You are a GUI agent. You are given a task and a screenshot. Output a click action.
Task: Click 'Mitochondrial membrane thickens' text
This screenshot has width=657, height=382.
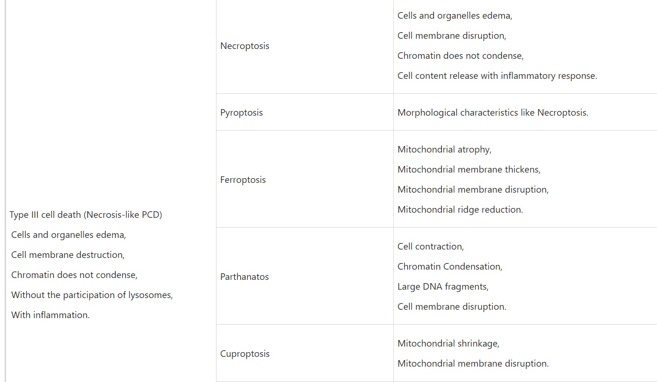click(x=468, y=170)
